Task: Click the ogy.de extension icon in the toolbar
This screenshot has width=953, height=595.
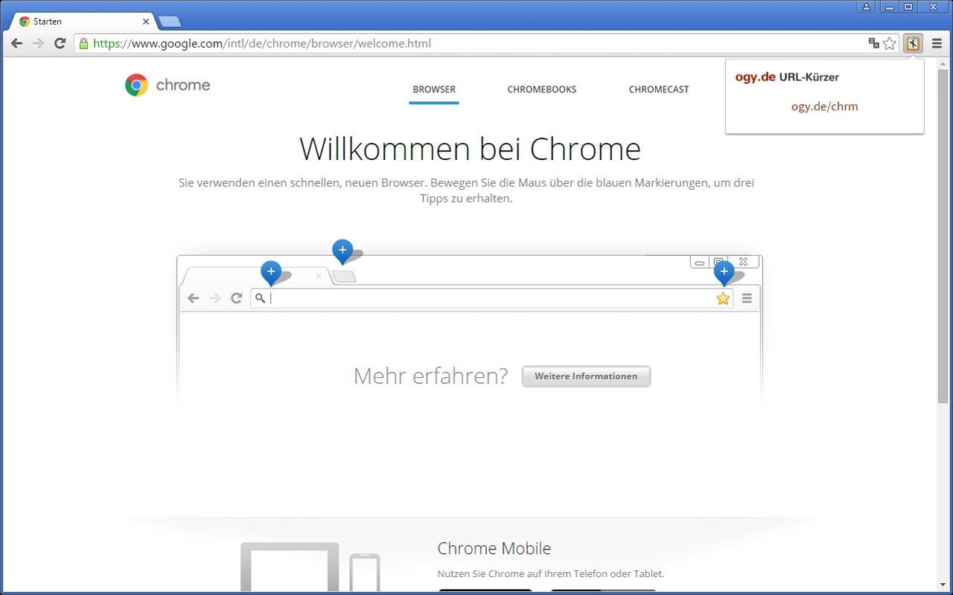Action: click(x=913, y=43)
